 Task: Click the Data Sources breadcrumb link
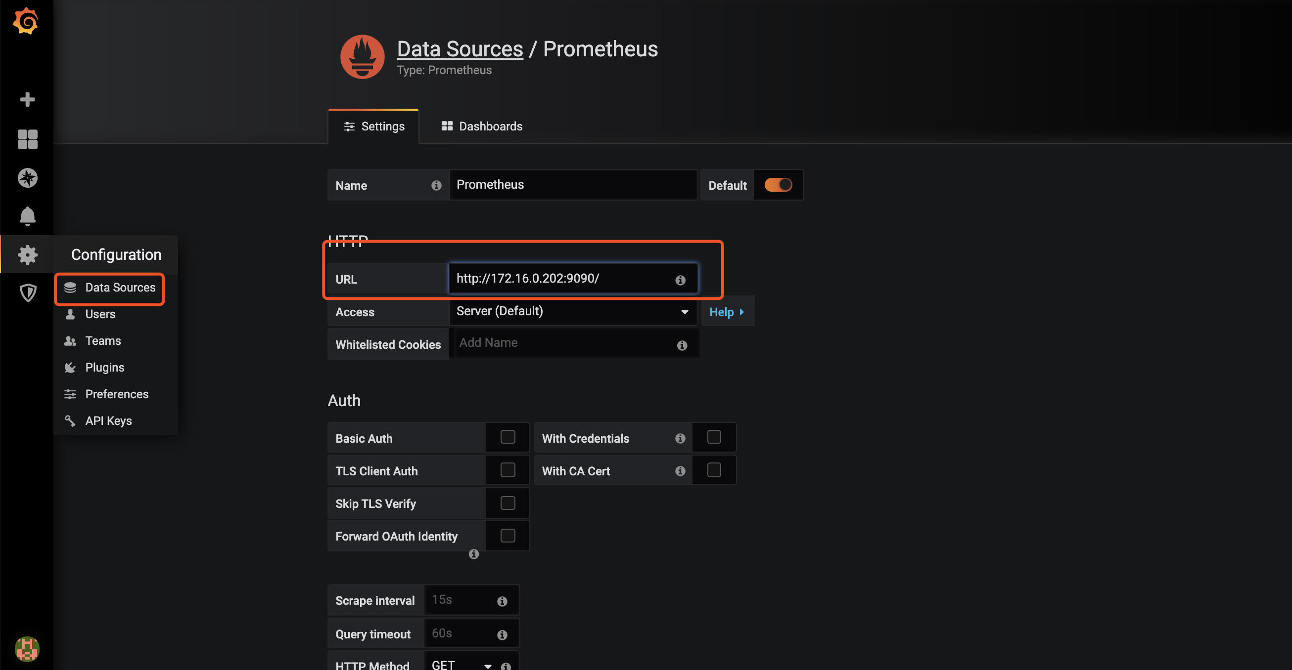click(460, 49)
